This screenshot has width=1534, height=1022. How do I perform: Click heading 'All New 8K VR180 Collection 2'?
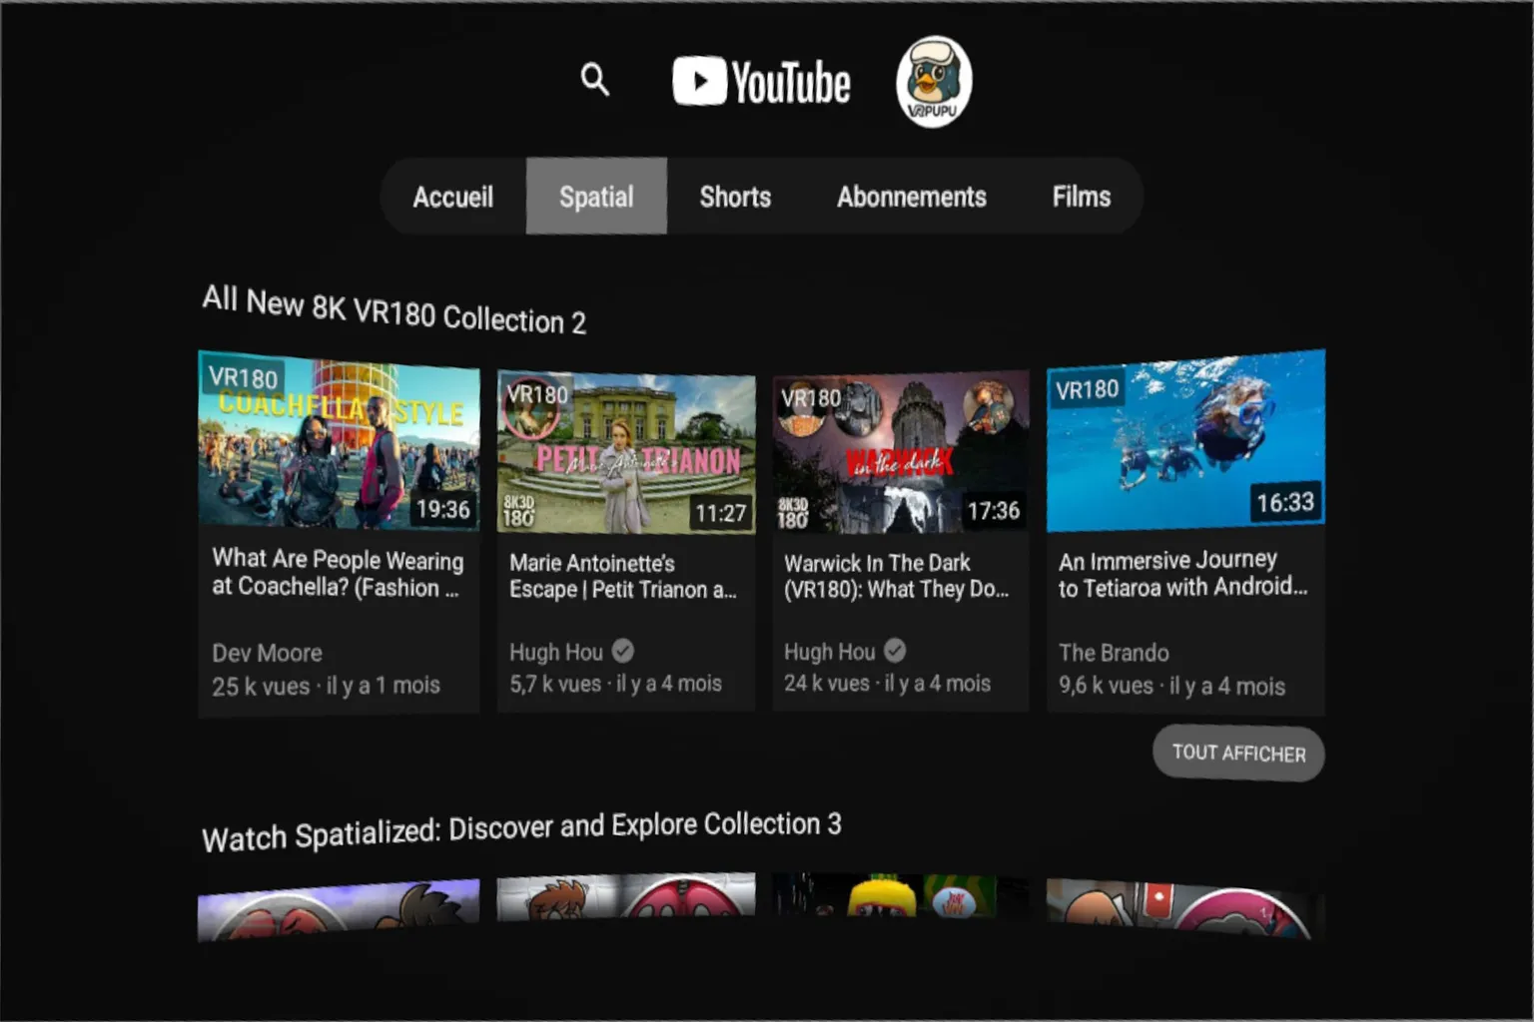[394, 310]
